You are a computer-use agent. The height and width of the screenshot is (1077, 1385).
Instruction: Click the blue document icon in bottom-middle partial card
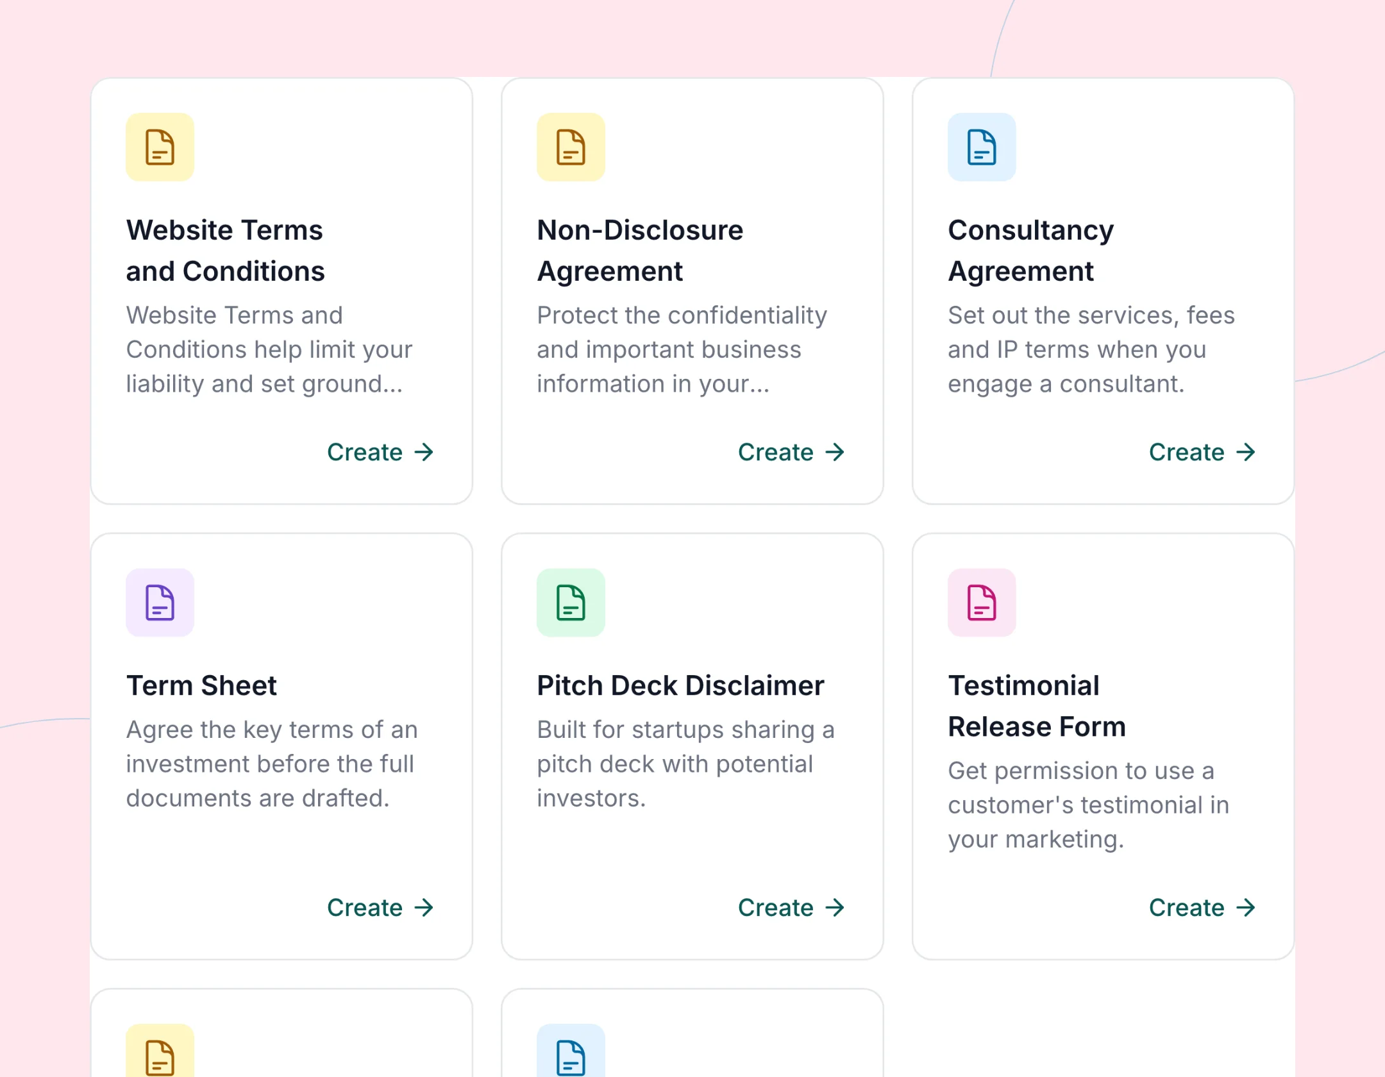click(x=571, y=1051)
